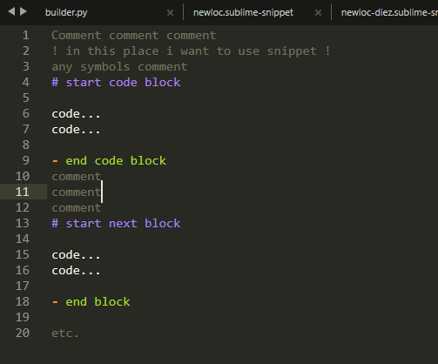438x364 pixels.
Task: Click the 'etc.' text on line 20
Action: point(65,334)
